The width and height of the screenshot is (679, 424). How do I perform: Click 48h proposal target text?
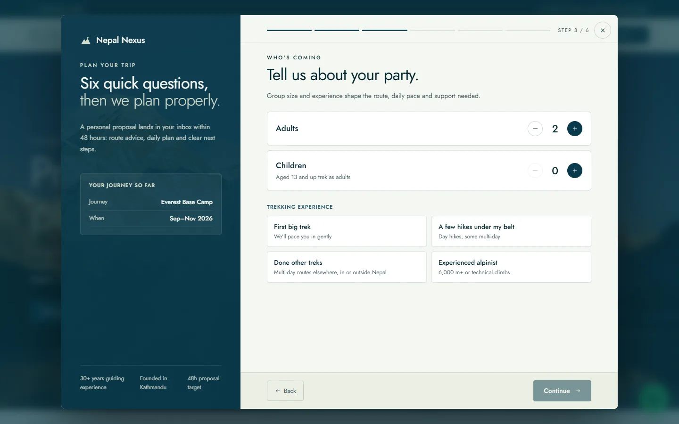pyautogui.click(x=203, y=383)
